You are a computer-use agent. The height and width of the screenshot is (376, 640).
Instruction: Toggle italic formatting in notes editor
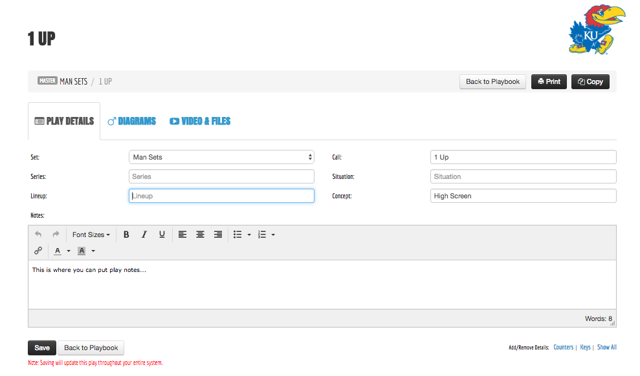coord(144,235)
